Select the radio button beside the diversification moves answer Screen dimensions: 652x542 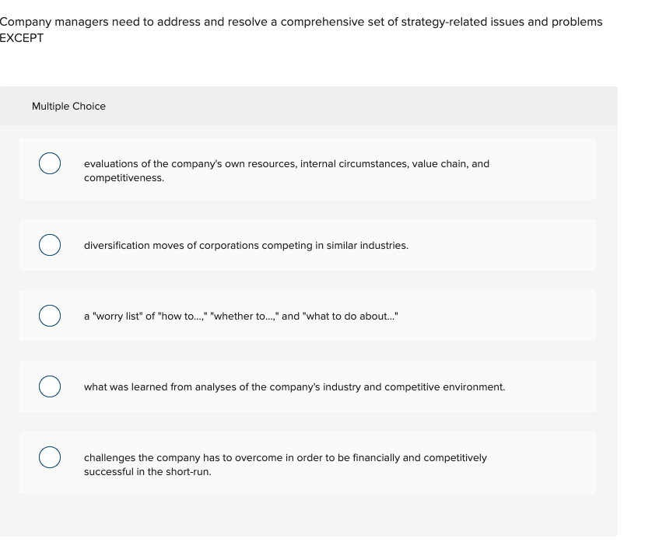click(x=49, y=245)
